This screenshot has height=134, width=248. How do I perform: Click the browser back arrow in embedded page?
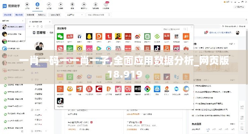click(30, 26)
